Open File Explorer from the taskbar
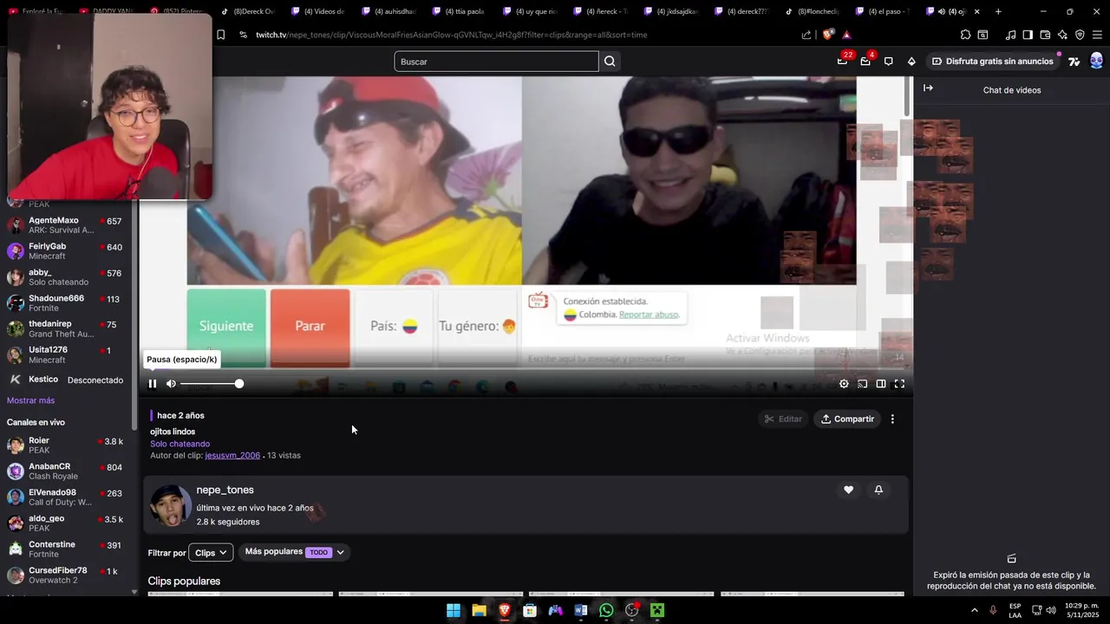Viewport: 1110px width, 624px height. (479, 610)
